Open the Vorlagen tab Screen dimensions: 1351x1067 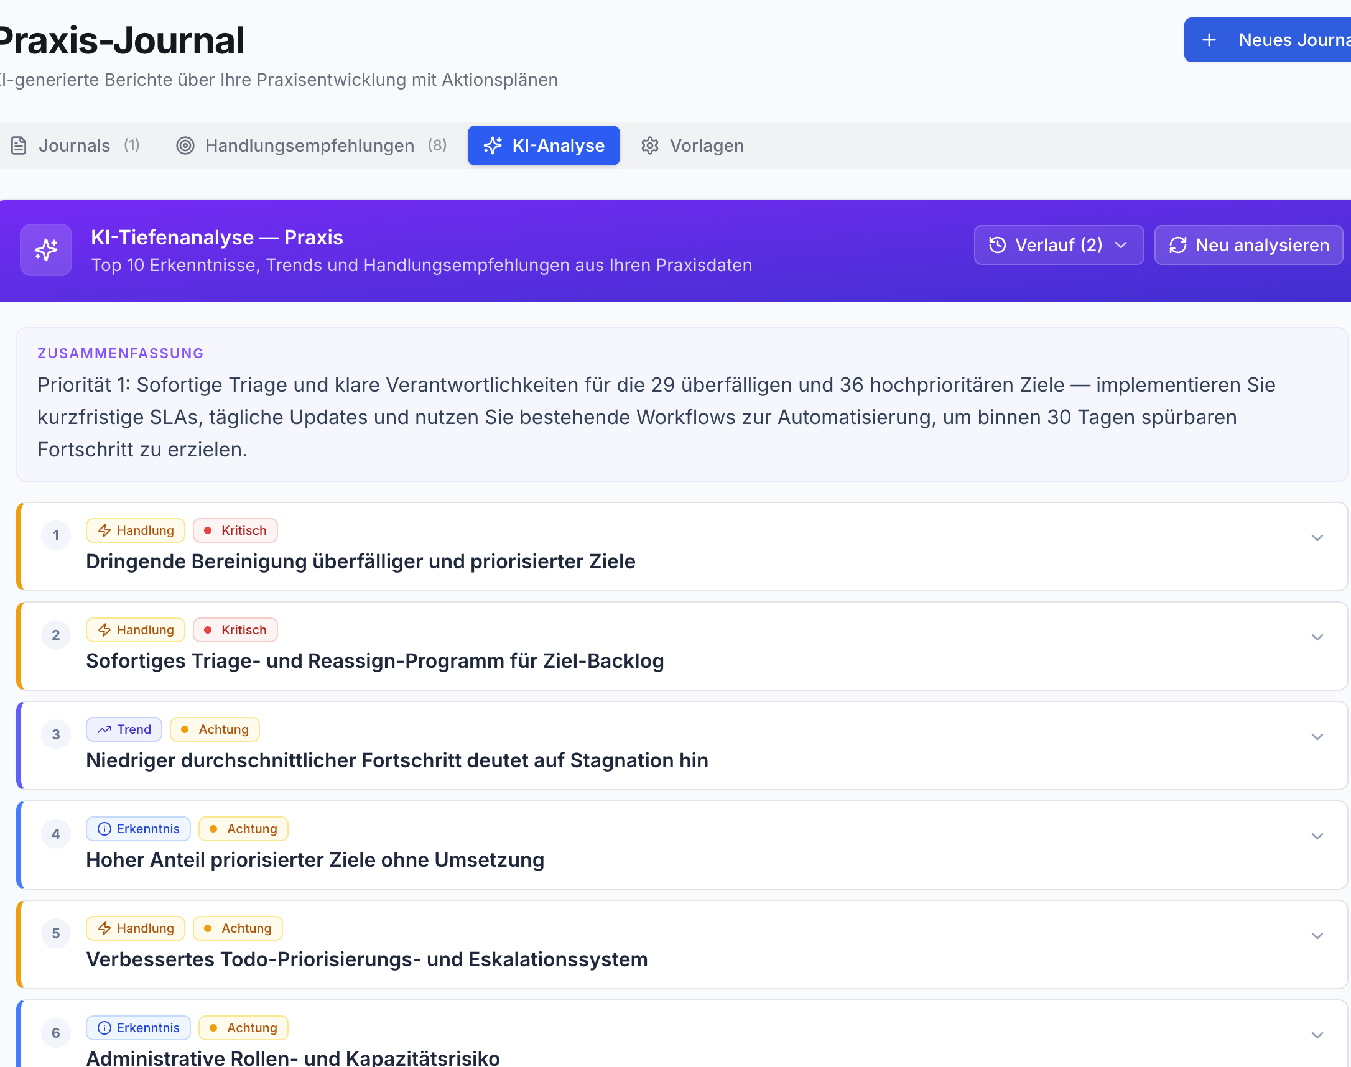[692, 145]
